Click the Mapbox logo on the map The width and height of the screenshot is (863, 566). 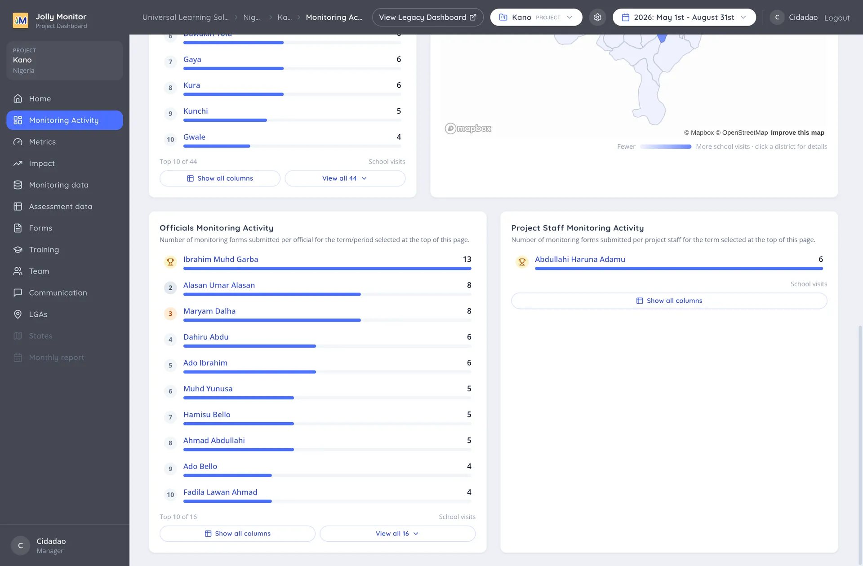(x=468, y=128)
